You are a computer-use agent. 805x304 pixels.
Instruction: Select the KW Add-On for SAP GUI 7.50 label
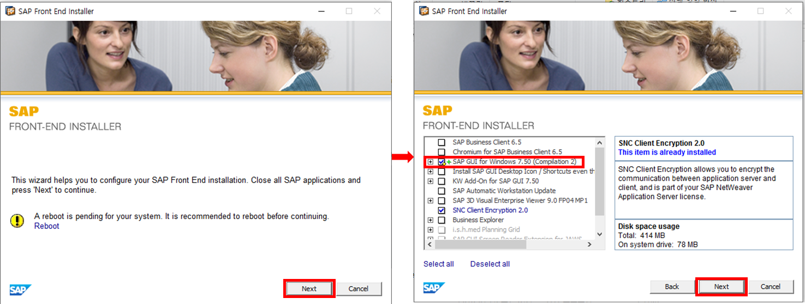[x=496, y=181]
